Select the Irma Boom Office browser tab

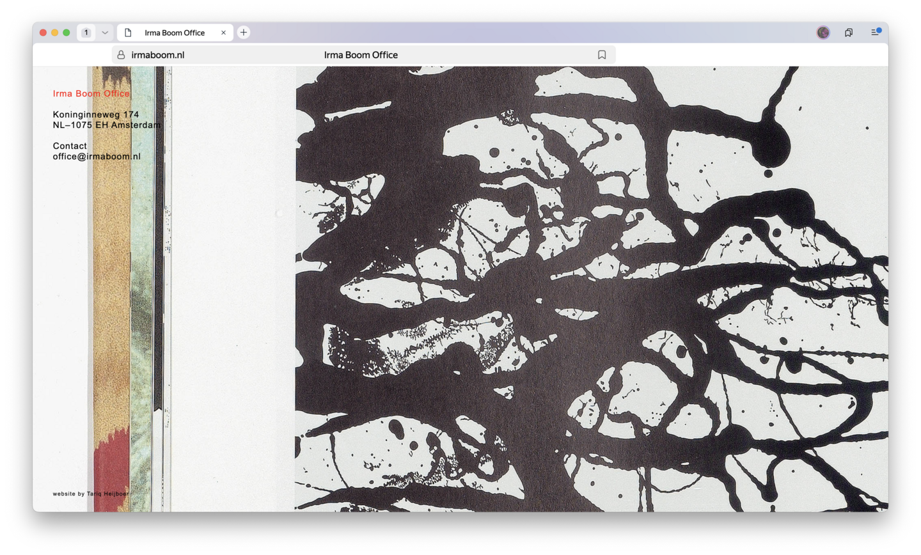click(175, 33)
